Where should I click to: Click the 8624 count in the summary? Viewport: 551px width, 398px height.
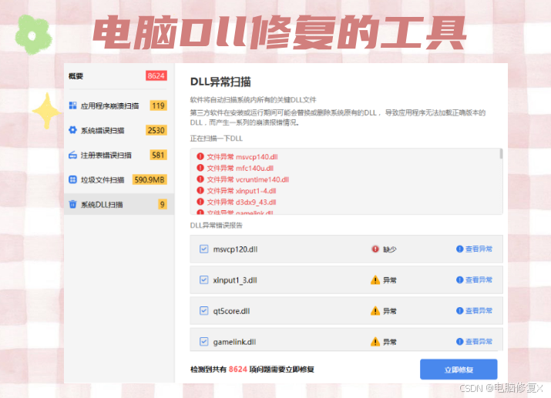coord(238,370)
